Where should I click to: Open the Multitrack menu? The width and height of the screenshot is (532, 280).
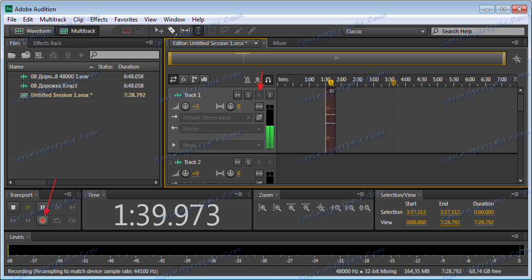tap(53, 20)
